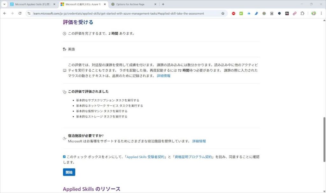This screenshot has height=193, width=326.
Task: Open the green square extension icon
Action: [x=241, y=13]
